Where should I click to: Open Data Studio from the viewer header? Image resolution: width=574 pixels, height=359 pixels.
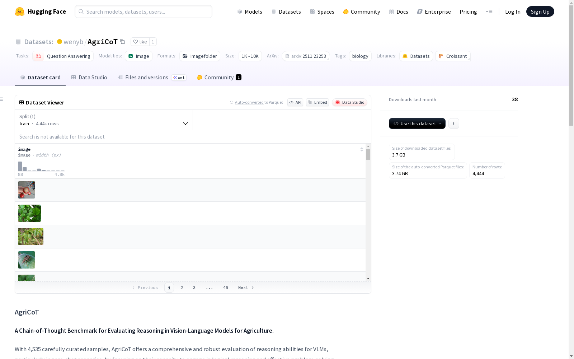pos(349,102)
